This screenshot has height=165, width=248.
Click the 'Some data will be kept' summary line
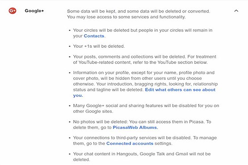click(x=139, y=11)
